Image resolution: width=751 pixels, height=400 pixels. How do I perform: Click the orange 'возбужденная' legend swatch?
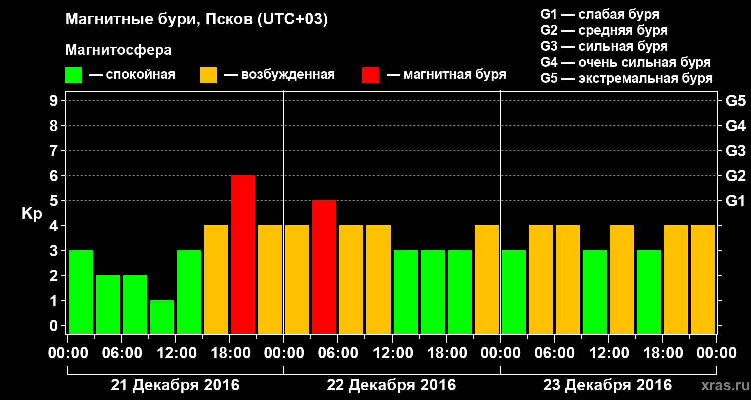click(209, 75)
